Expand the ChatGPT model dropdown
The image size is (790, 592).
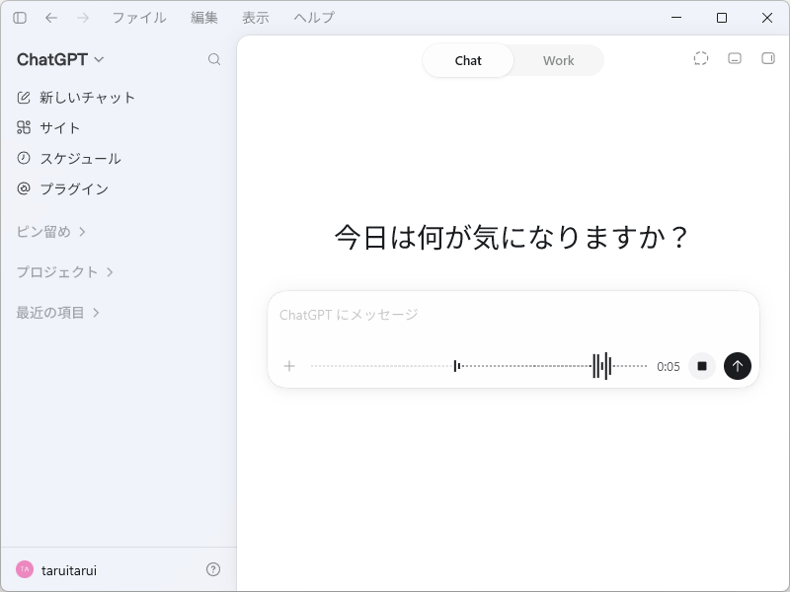point(60,59)
